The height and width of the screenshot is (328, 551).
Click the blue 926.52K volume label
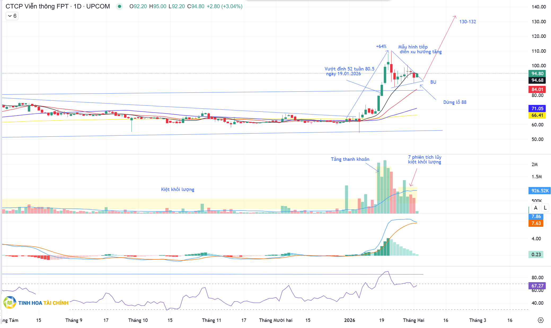[540, 190]
